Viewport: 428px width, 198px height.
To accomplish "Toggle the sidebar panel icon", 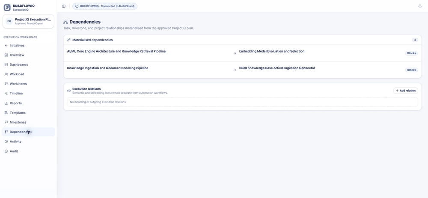I will [x=64, y=6].
